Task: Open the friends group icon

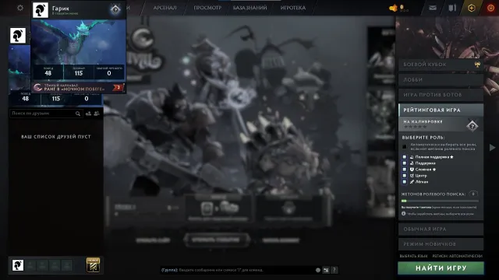Action: [x=97, y=114]
